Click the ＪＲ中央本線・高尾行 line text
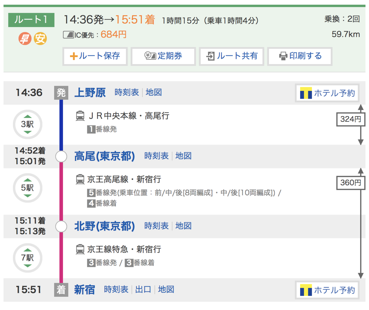369x310 pixels. 129,116
